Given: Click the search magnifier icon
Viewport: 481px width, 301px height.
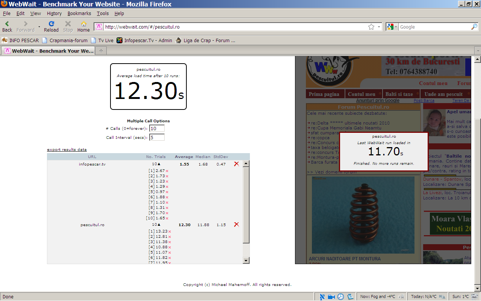Looking at the screenshot, I should [x=474, y=27].
